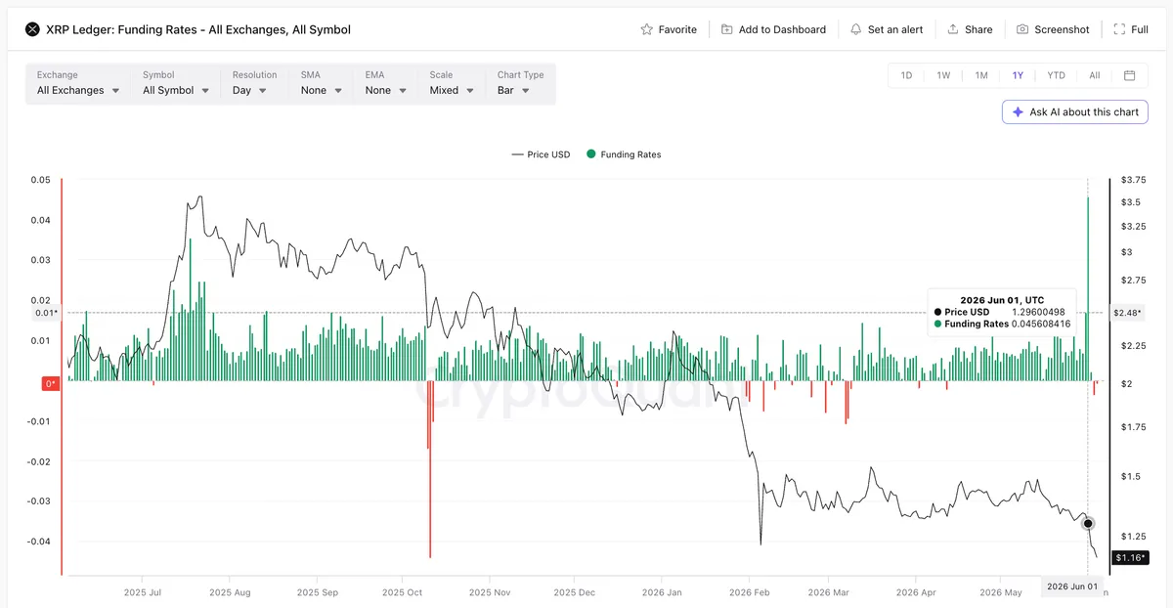Click the $1.5 price axis label
This screenshot has width=1173, height=608.
tap(1131, 476)
